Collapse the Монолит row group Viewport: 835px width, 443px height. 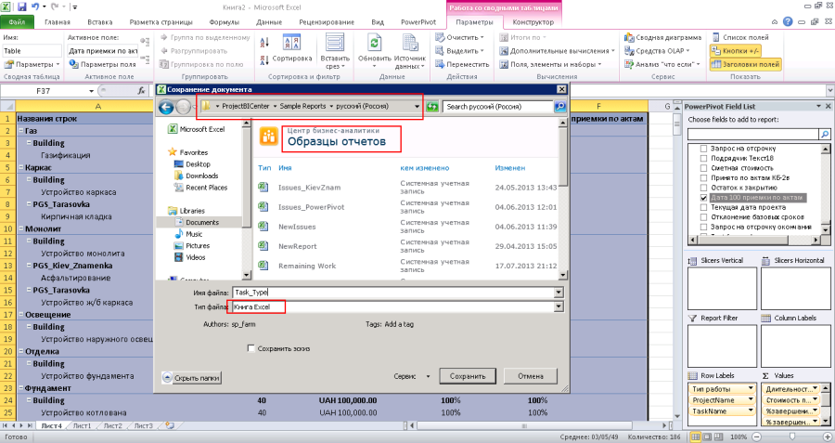click(x=20, y=228)
